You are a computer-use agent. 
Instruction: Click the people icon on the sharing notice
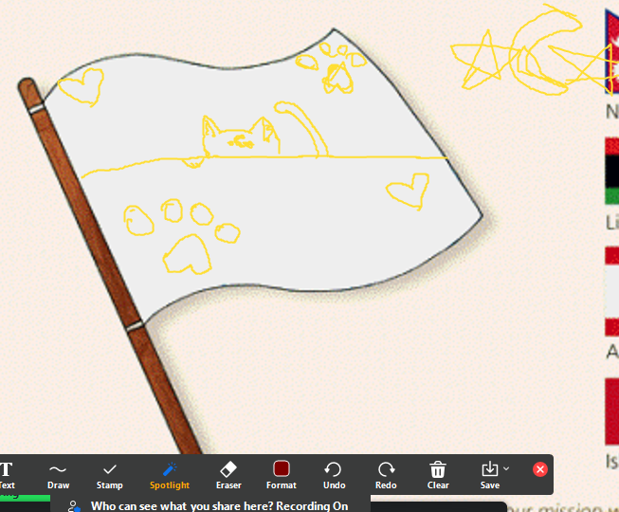tap(74, 507)
